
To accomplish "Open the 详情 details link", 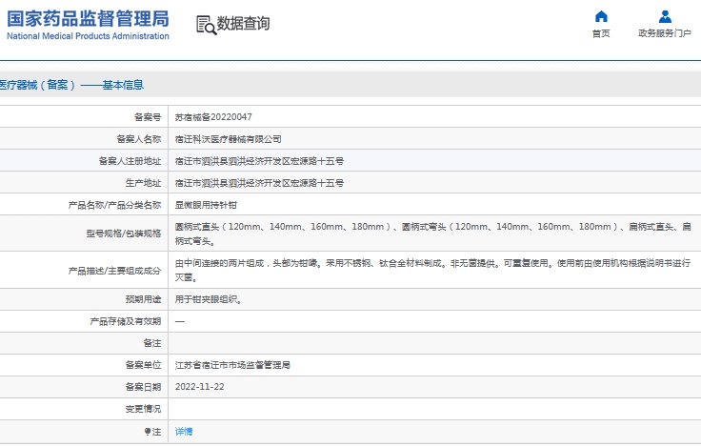I will 184,432.
